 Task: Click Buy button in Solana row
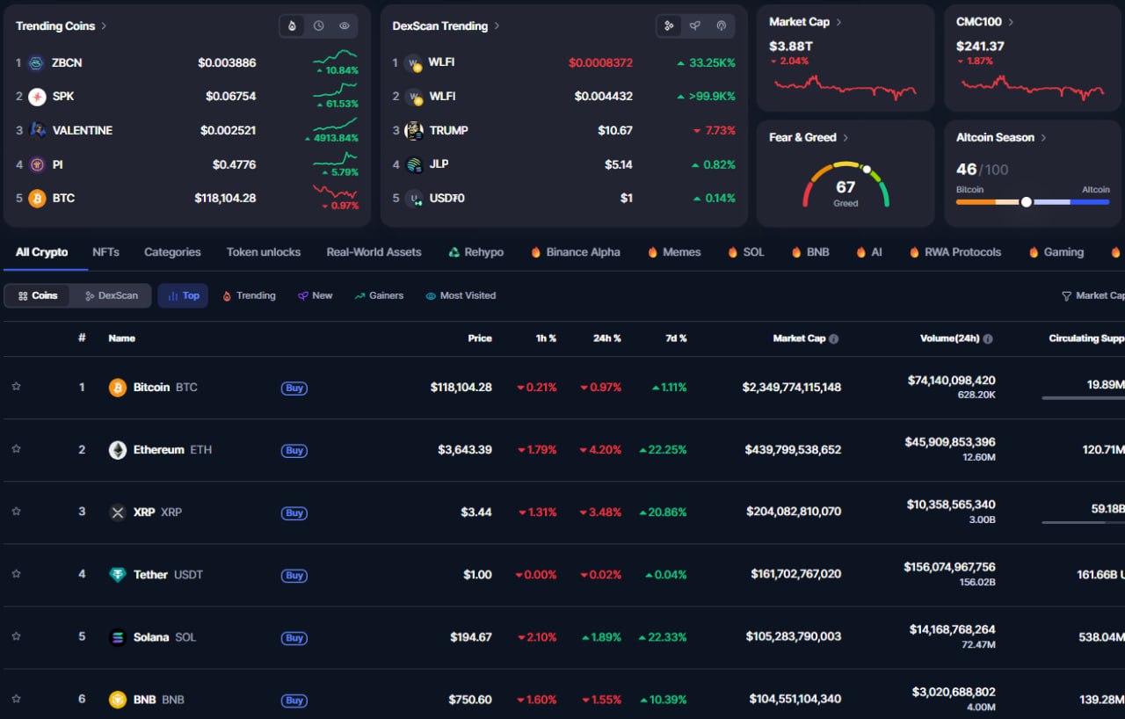294,637
